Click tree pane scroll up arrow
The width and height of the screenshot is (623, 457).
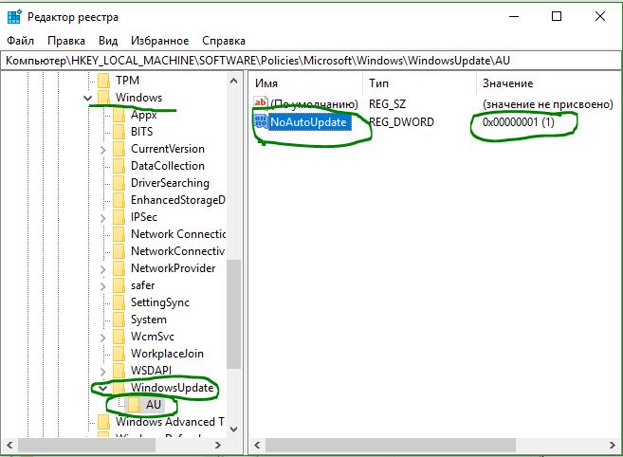click(233, 82)
